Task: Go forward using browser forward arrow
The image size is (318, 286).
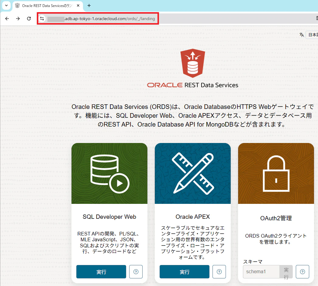Action: coord(18,19)
